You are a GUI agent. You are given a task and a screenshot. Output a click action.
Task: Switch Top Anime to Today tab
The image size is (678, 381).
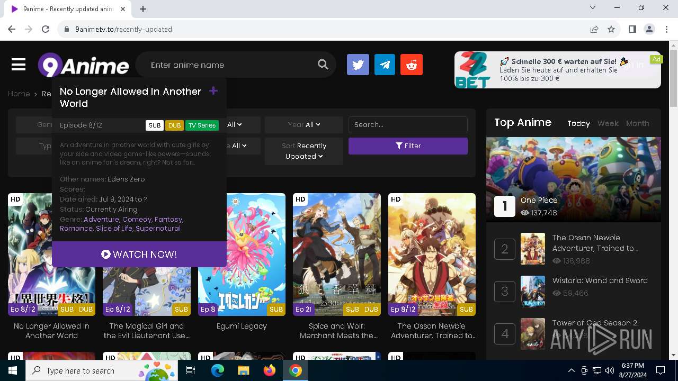tap(578, 123)
